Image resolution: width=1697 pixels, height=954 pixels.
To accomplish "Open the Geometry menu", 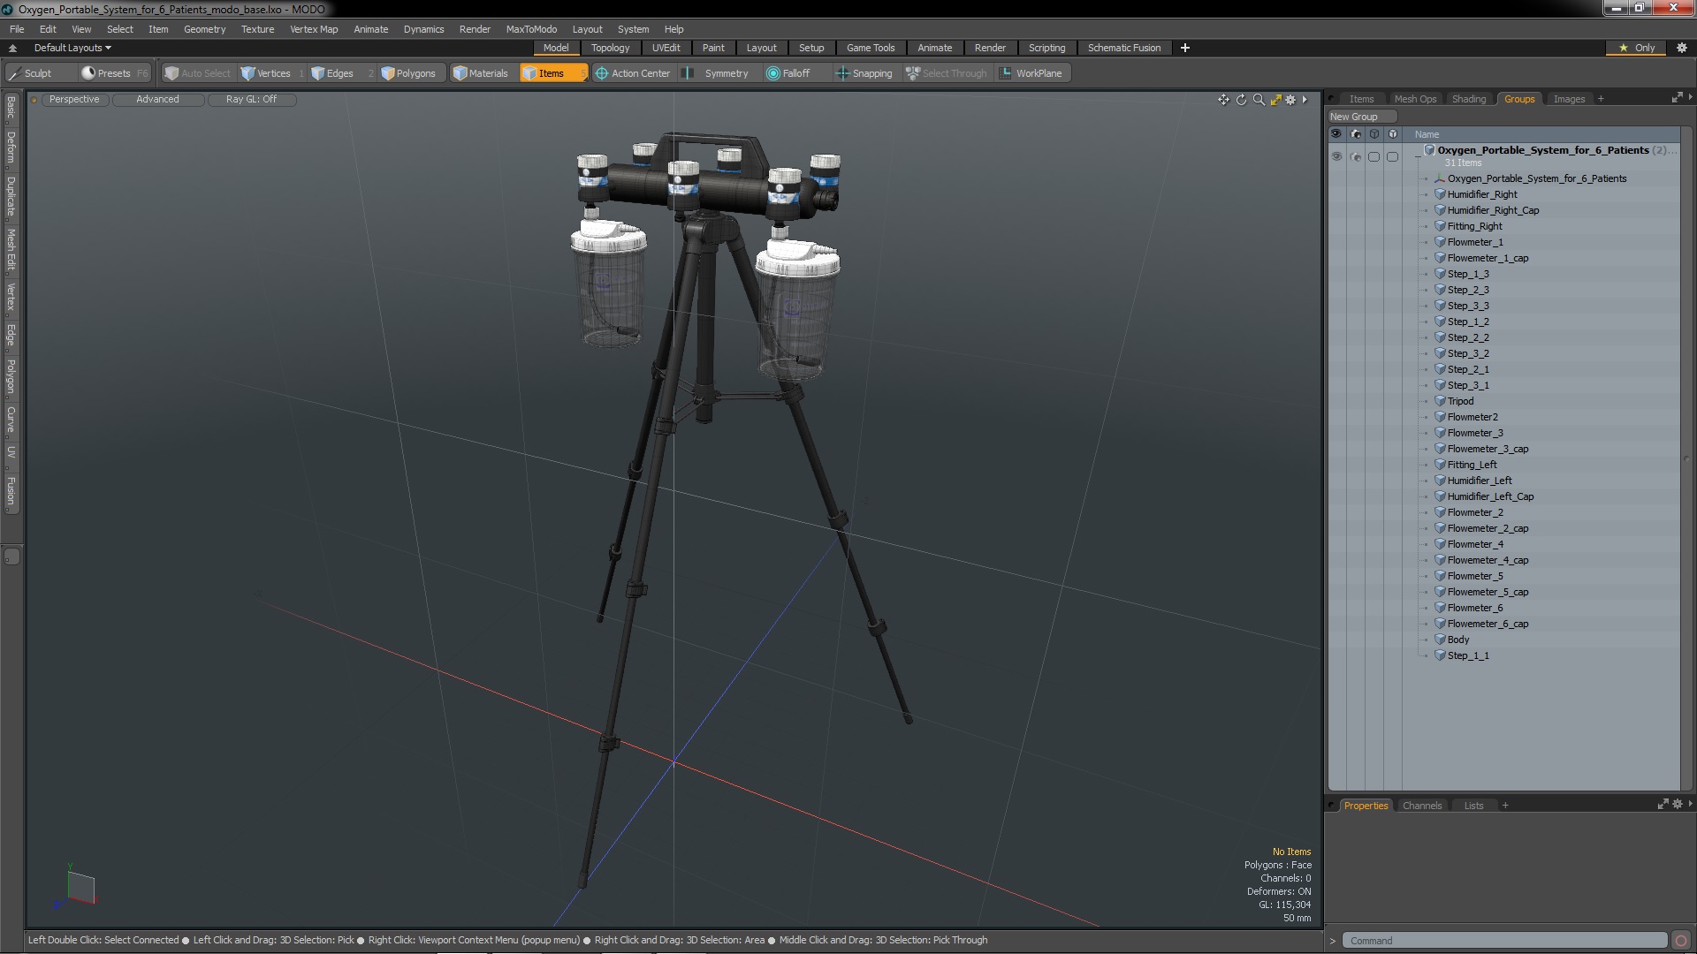I will click(x=204, y=29).
